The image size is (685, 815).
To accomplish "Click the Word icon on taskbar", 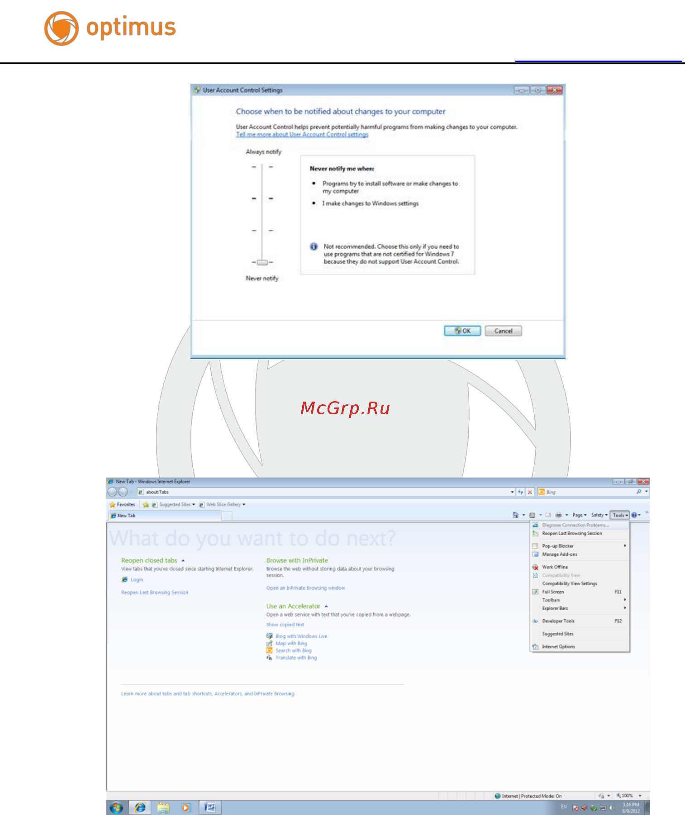I will click(210, 807).
